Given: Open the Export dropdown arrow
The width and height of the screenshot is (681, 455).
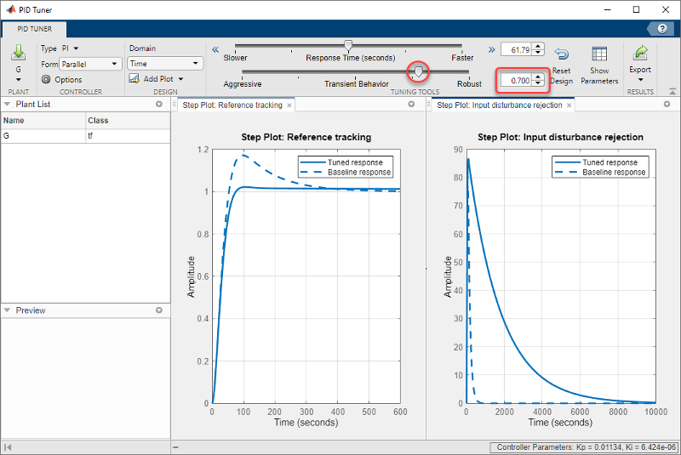Looking at the screenshot, I should coord(640,79).
